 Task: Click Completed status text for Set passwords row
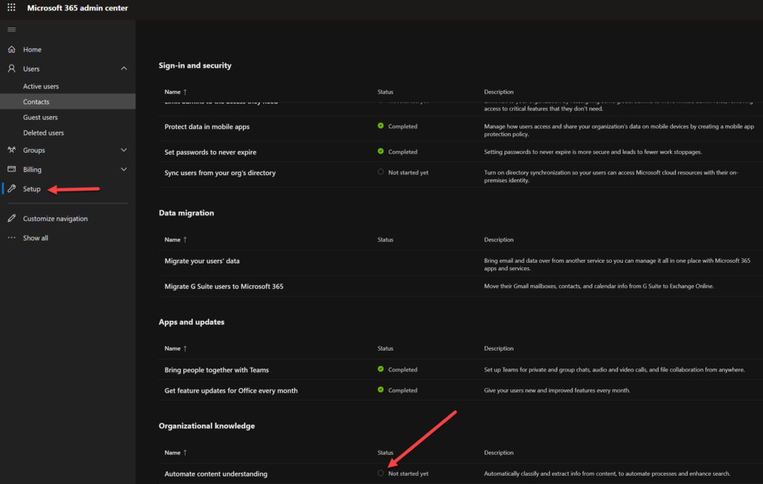(403, 152)
